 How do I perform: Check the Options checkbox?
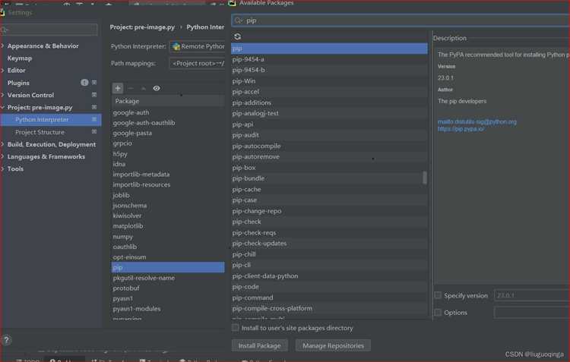(x=438, y=312)
